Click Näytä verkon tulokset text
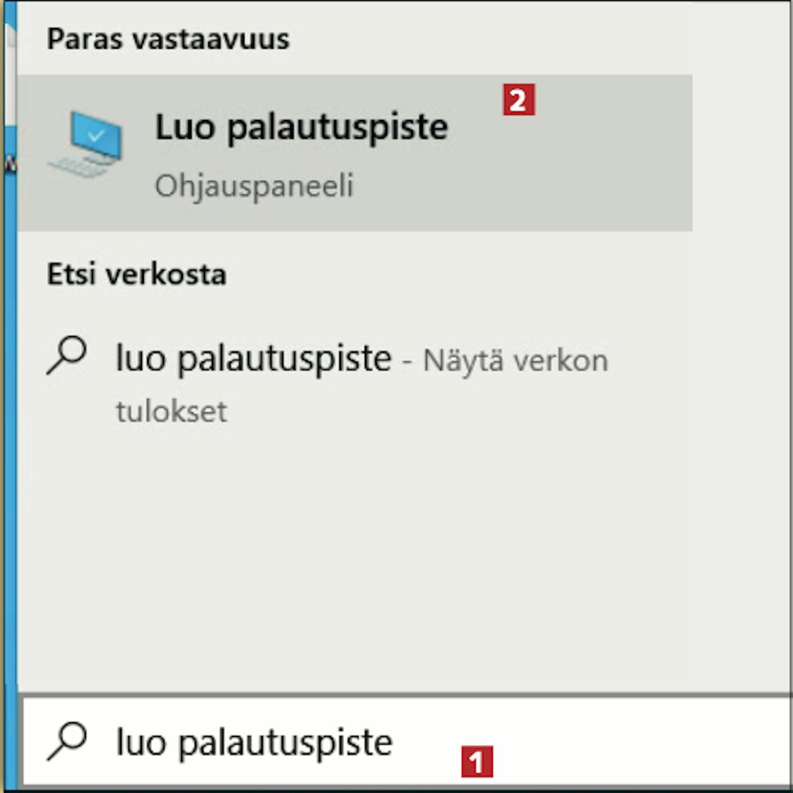The image size is (793, 793). click(x=363, y=386)
